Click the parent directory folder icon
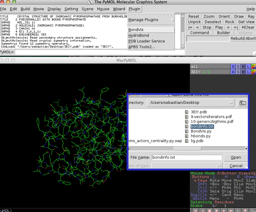 (243, 103)
